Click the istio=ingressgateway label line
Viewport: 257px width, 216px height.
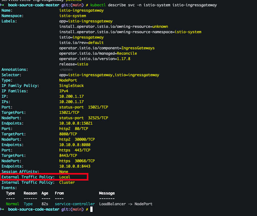tap(81, 37)
